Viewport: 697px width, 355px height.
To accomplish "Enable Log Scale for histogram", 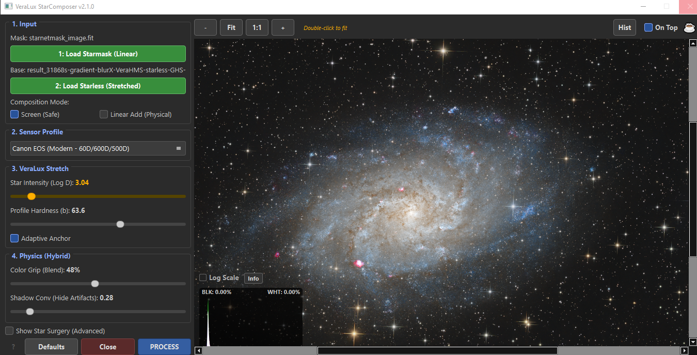I will pos(203,277).
